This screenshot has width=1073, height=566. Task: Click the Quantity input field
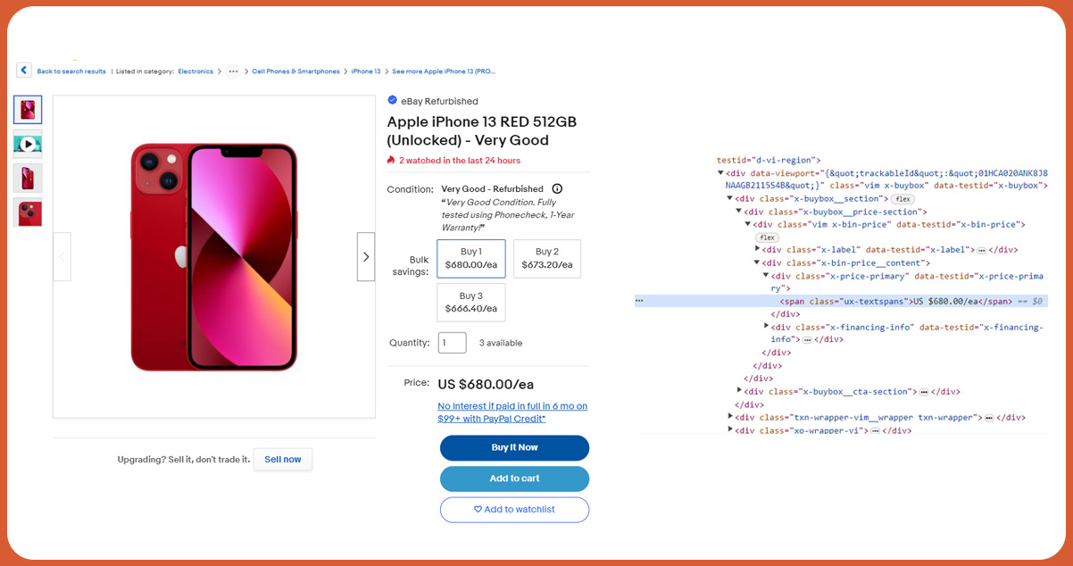[453, 343]
